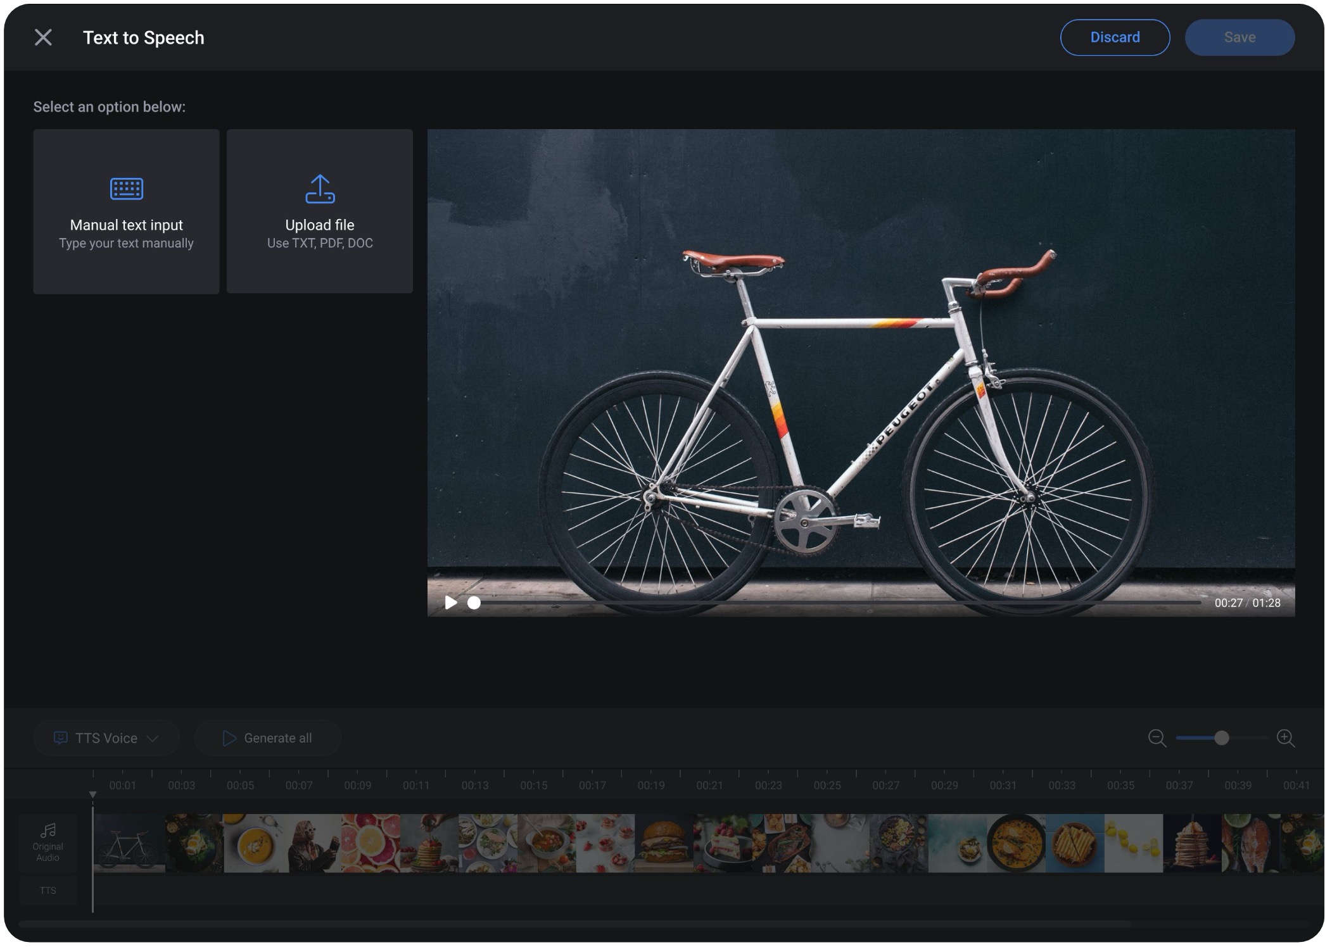Screen dimensions: 1325x947
Task: Click the timeline playhead marker
Action: click(x=92, y=794)
